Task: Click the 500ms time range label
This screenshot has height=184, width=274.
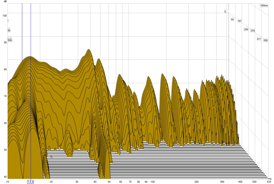Action: point(264,5)
